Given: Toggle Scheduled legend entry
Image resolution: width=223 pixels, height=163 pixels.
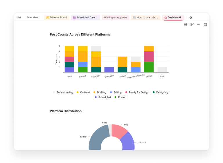Looking at the screenshot, I should coord(103,97).
